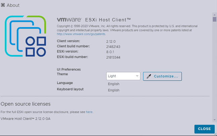Click the scrollbar up arrow
The width and height of the screenshot is (217, 136).
click(x=215, y=15)
